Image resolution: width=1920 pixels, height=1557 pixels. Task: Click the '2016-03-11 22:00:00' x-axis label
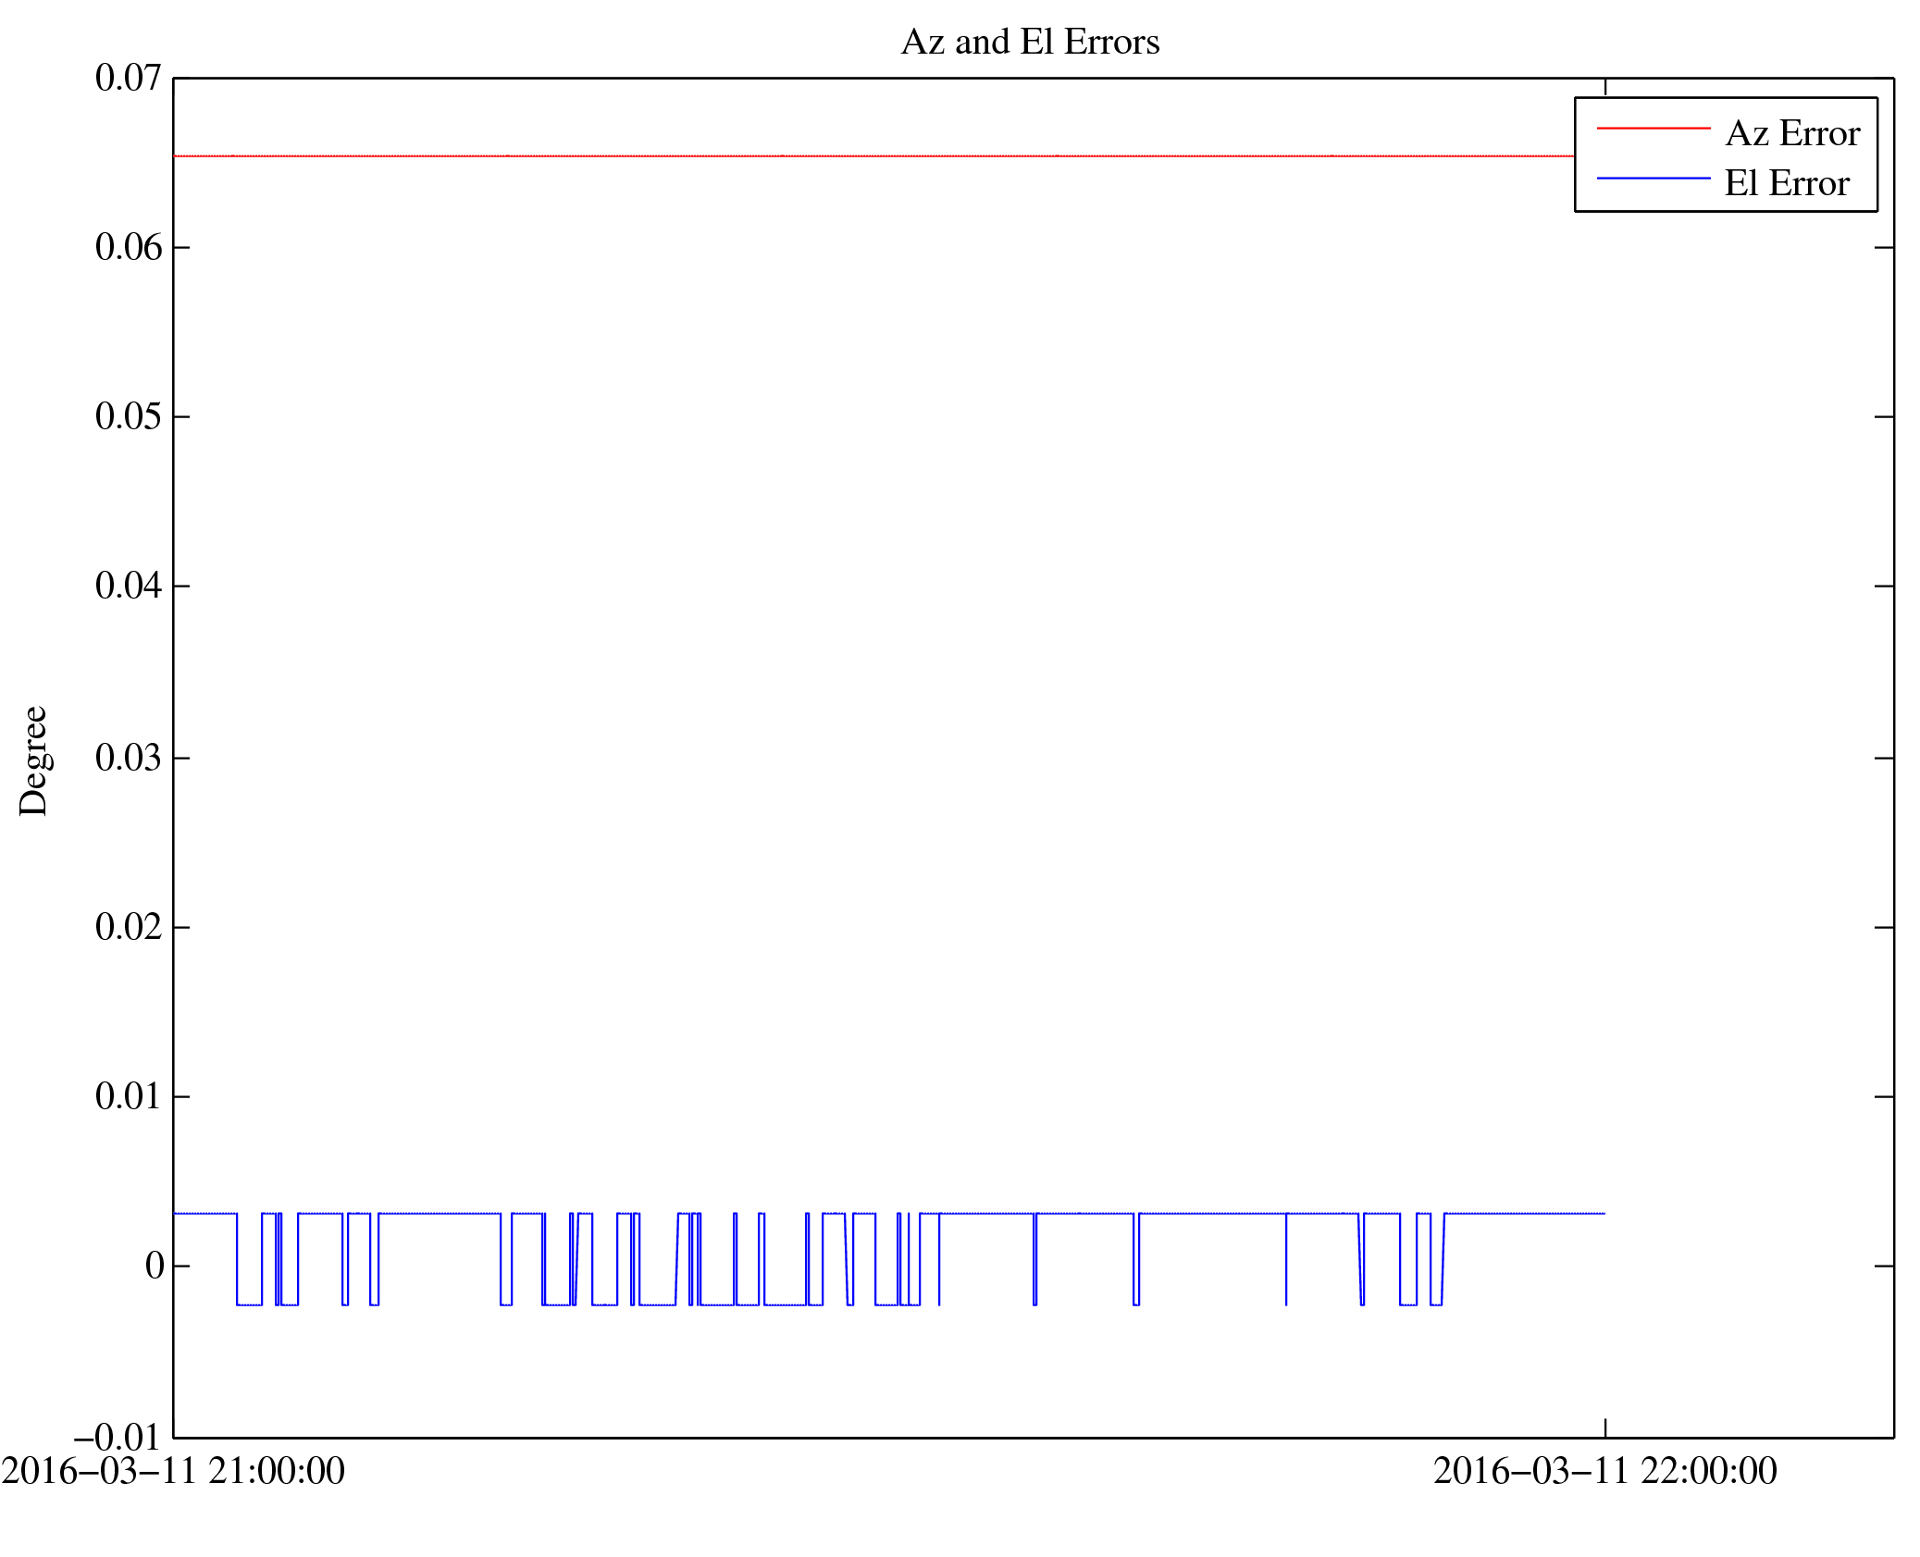coord(1604,1471)
